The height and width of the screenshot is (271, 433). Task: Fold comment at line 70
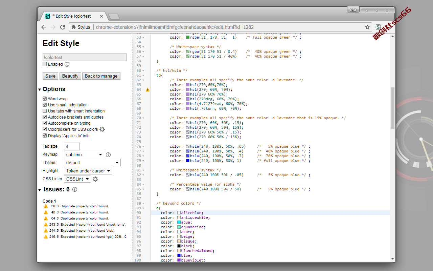point(143,118)
